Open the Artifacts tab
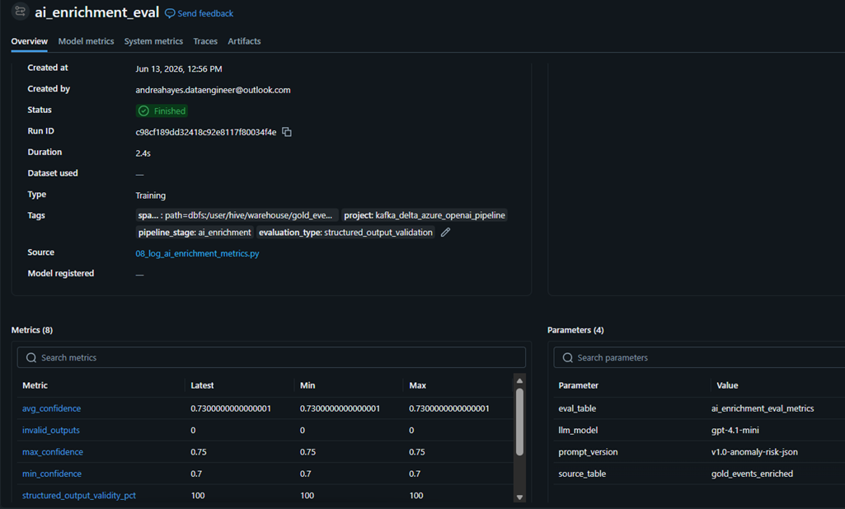This screenshot has height=509, width=845. point(244,41)
